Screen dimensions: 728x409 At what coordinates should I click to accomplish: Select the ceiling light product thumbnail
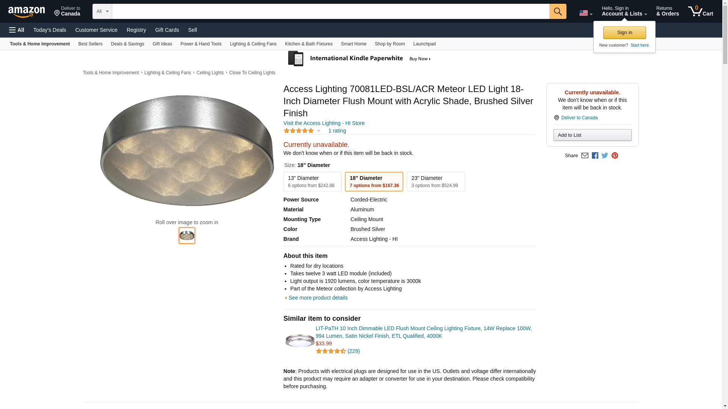tap(187, 236)
